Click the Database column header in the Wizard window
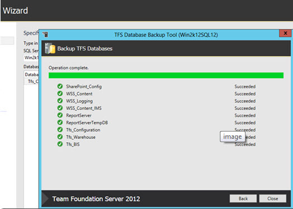The width and height of the screenshot is (293, 209). coord(31,75)
